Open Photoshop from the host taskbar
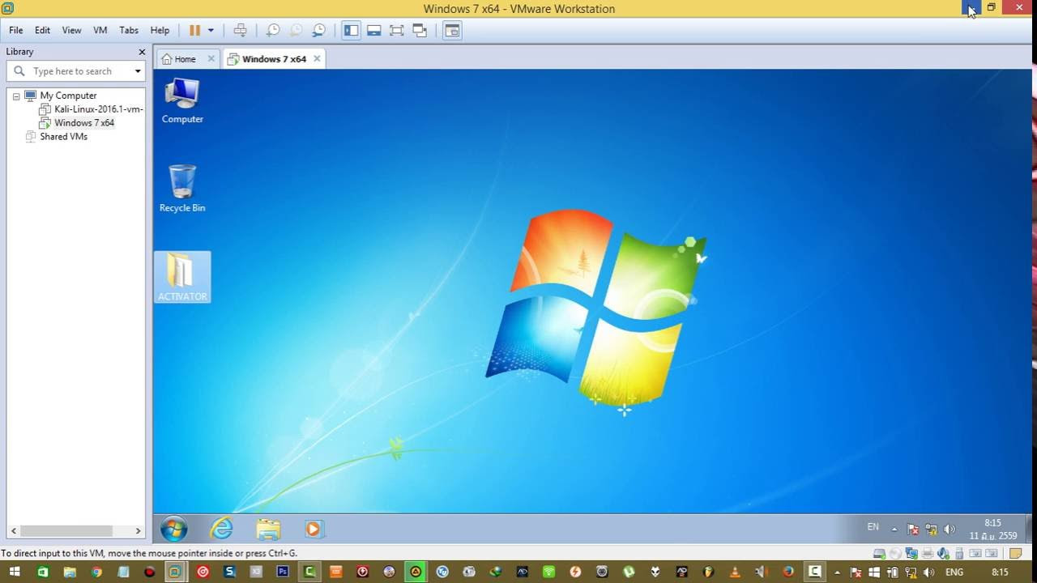Screen dimensions: 1037x583 pos(283,572)
